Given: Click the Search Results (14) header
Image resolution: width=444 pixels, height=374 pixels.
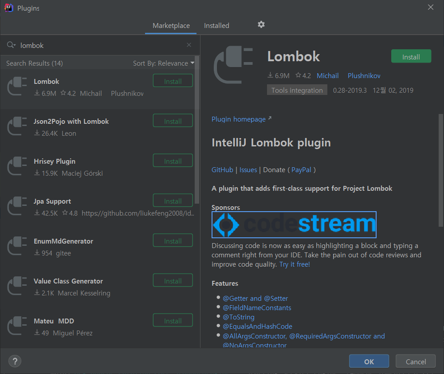Looking at the screenshot, I should coord(35,63).
